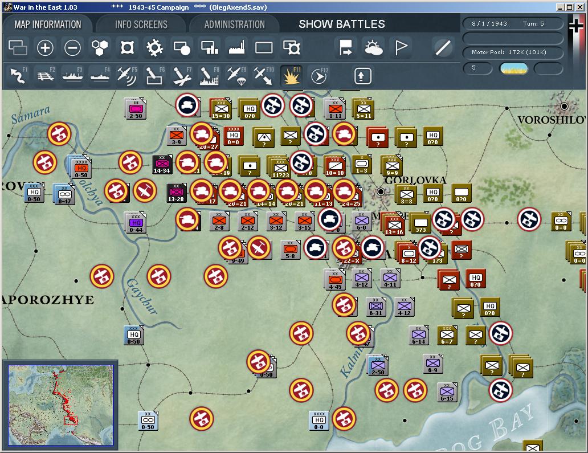This screenshot has width=588, height=453.
Task: Select the 13=16 Soviet infantry stack
Action: [393, 226]
